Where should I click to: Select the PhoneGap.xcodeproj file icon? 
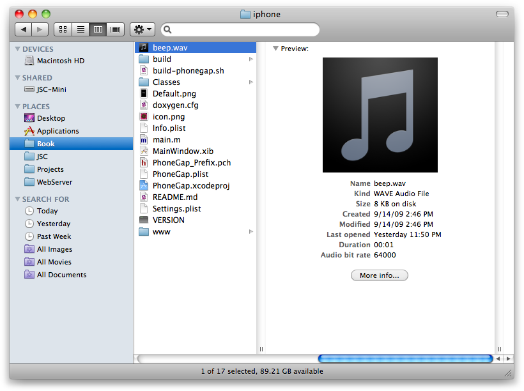coord(144,185)
